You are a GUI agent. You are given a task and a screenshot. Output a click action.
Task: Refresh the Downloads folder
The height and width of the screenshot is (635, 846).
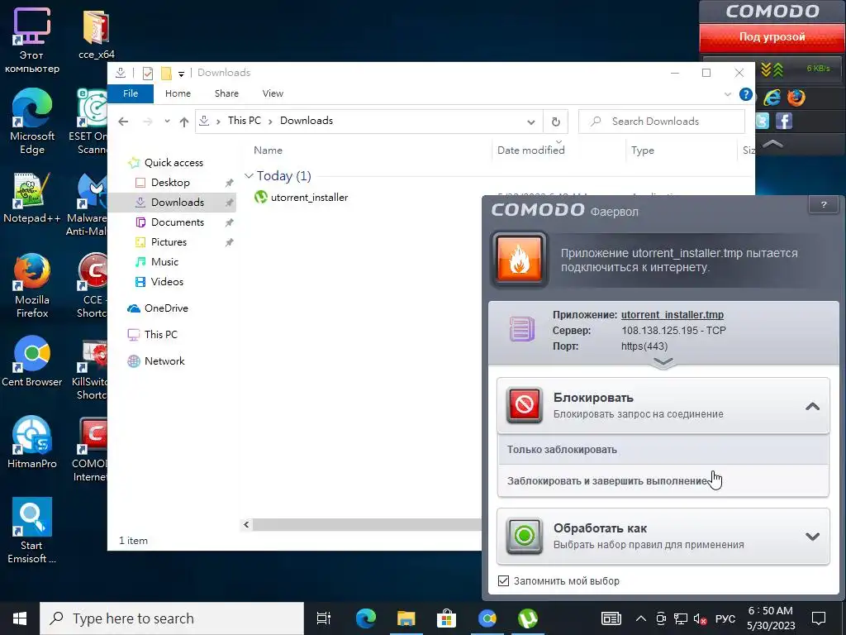click(556, 122)
